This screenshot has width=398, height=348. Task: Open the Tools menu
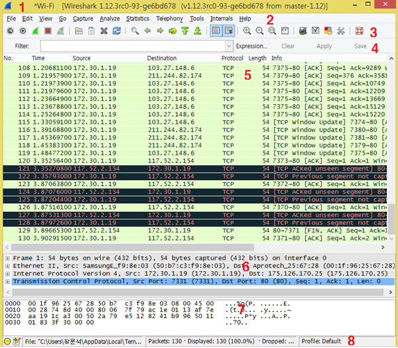coord(197,19)
